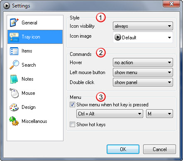Open the Icon image Default dropdown
This screenshot has width=183, height=161.
pyautogui.click(x=143, y=37)
